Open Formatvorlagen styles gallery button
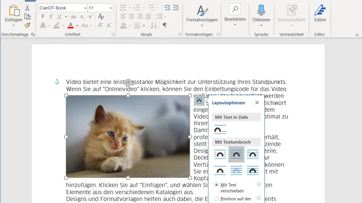Viewport: 362px width, 203px height. tap(202, 16)
